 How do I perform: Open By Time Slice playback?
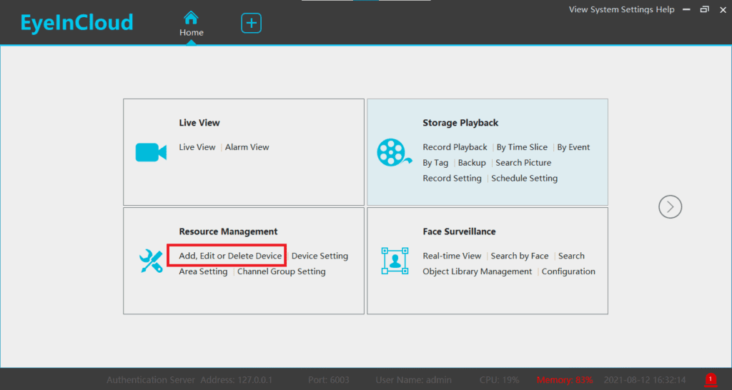point(522,147)
